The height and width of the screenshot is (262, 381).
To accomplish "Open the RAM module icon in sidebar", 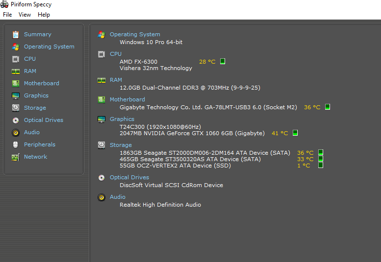I will 16,71.
